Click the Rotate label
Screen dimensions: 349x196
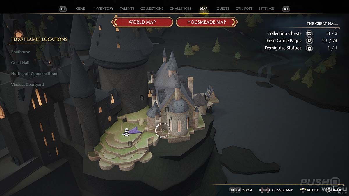(x=313, y=190)
